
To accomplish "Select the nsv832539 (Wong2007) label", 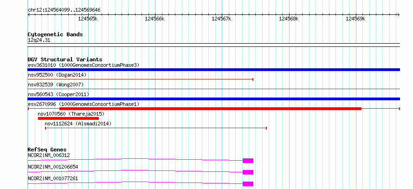I will pos(56,85).
